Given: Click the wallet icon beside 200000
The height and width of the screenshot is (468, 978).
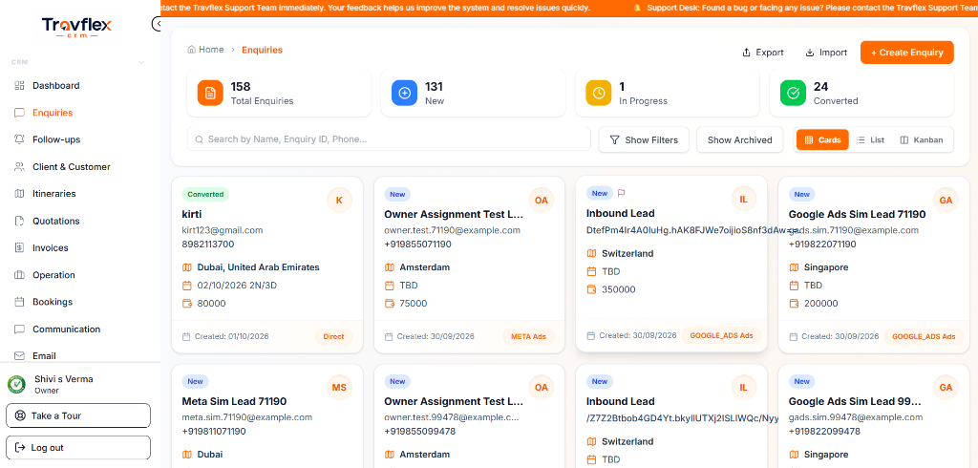Looking at the screenshot, I should coord(794,304).
